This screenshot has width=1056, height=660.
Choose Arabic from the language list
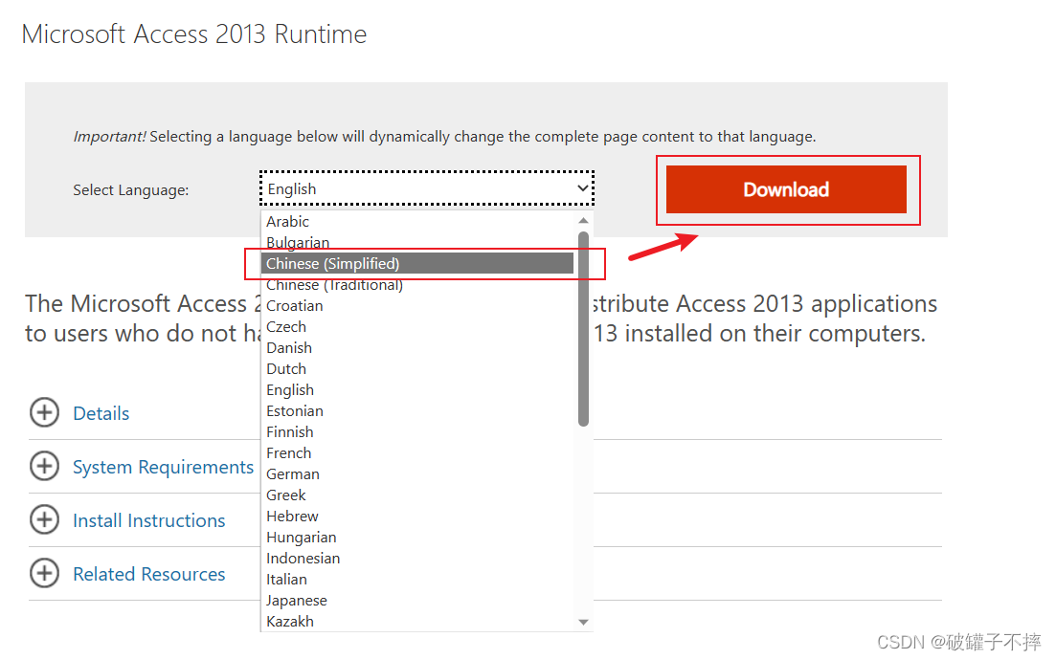417,221
